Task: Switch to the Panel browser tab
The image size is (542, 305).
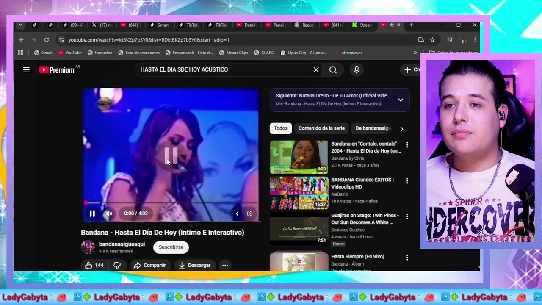Action: pyautogui.click(x=276, y=25)
